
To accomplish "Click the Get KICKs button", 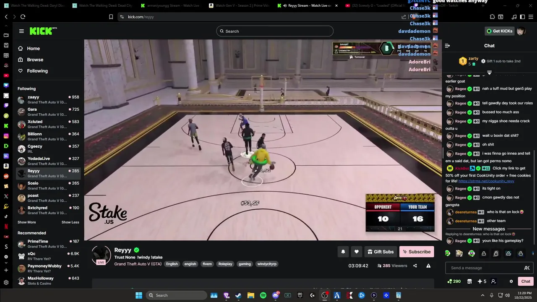I will pos(499,31).
